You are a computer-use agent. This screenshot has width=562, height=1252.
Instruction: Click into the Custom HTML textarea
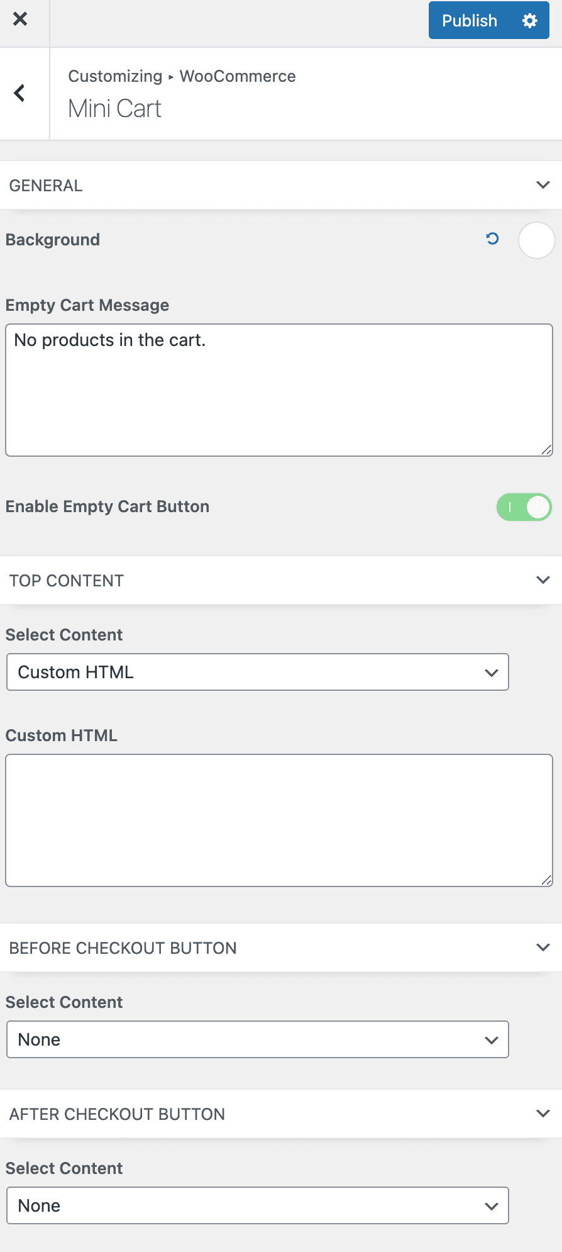279,820
